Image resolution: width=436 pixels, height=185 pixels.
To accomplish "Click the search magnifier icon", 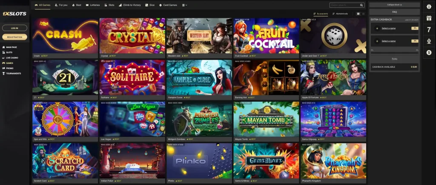I will click(361, 5).
